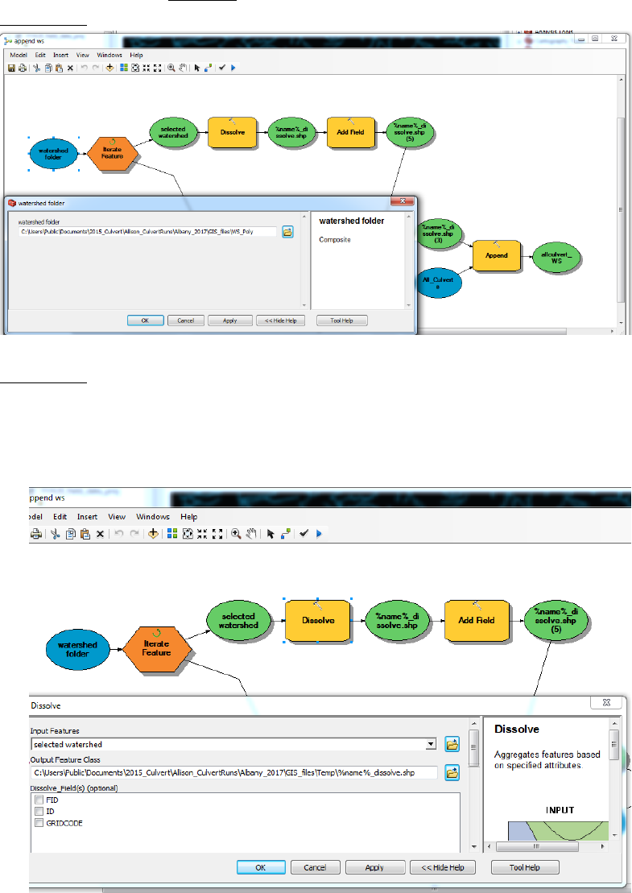632x893 pixels.
Task: Click Run arrow icon in watershed-folder ModelBuilder window
Action: coord(233,68)
